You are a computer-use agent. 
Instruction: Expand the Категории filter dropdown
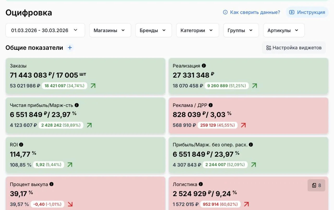coord(198,30)
